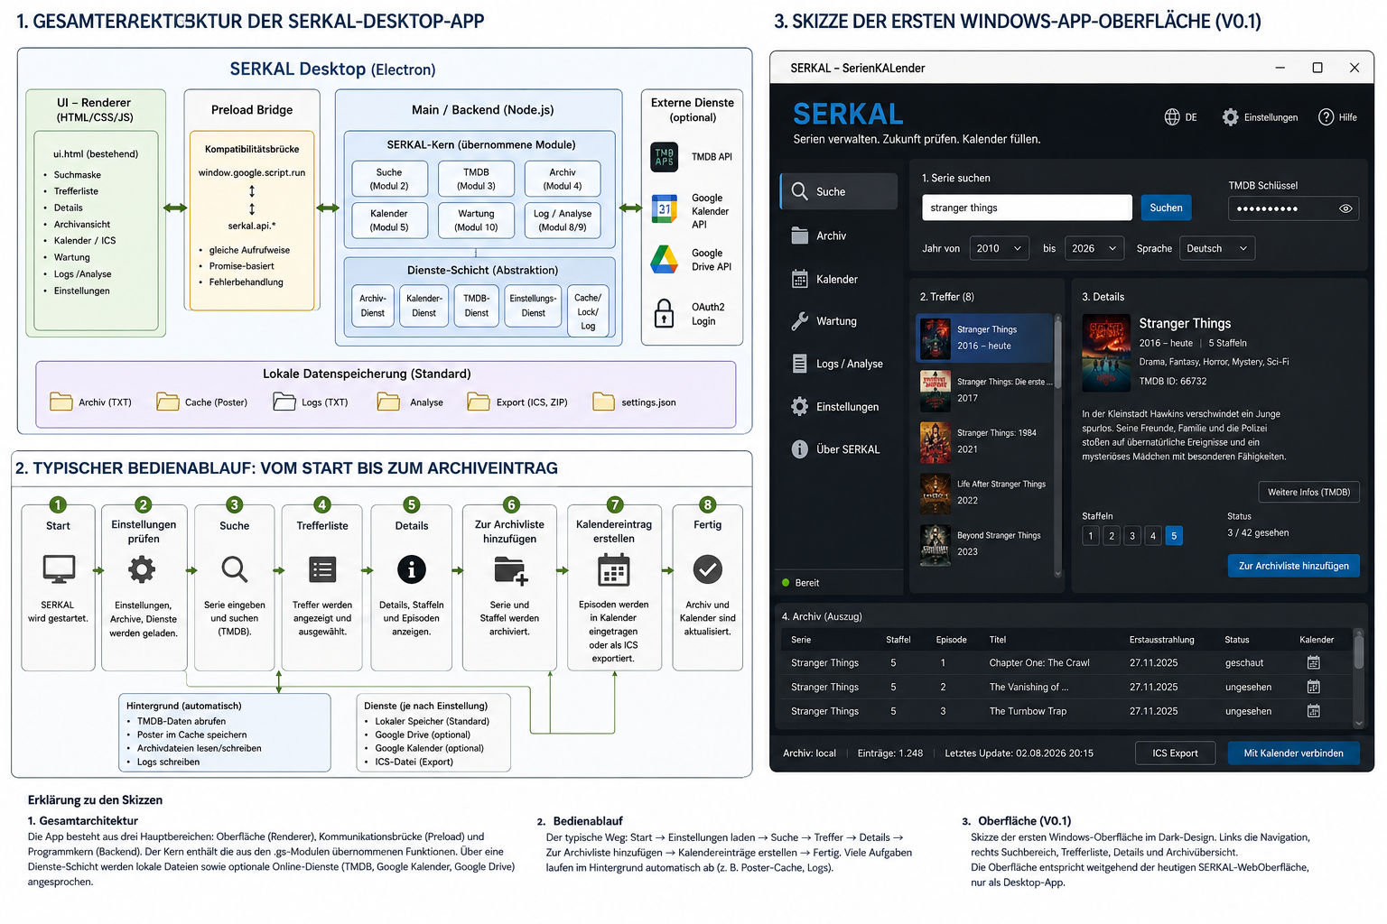Click the Zur Archivliste hinzufügen folder-plus icon
Image resolution: width=1387 pixels, height=924 pixels.
[x=511, y=571]
